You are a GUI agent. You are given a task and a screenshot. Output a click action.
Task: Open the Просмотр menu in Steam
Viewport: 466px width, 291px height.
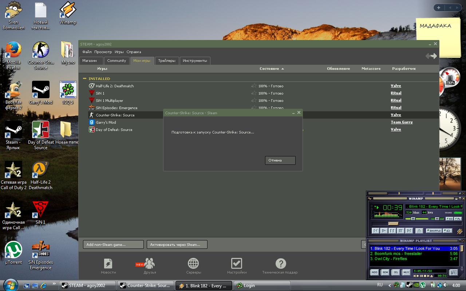(103, 52)
